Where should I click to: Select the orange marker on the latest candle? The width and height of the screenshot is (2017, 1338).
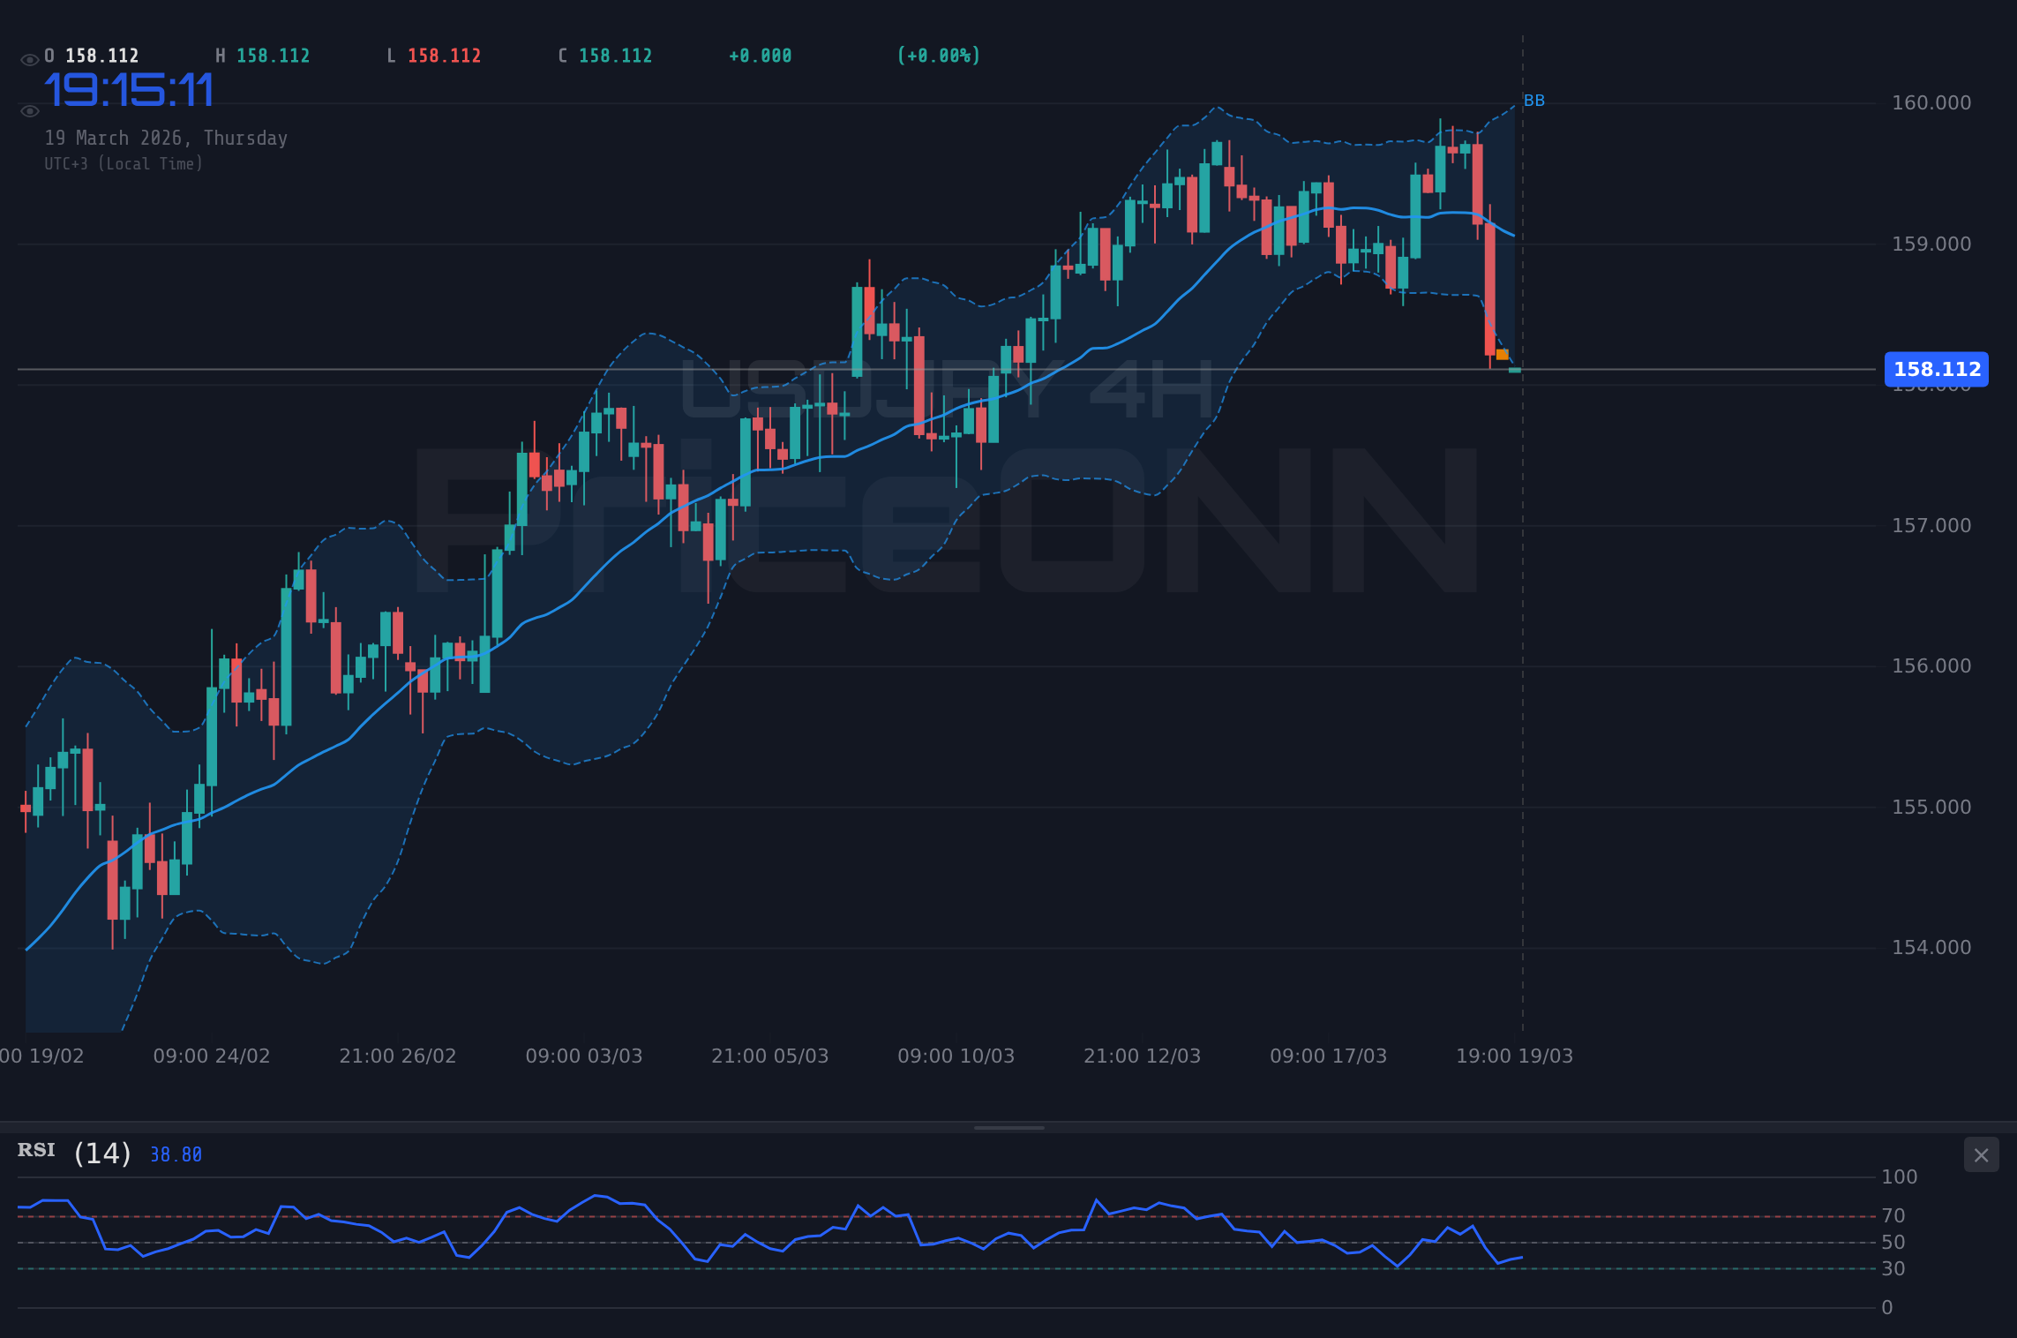tap(1503, 354)
